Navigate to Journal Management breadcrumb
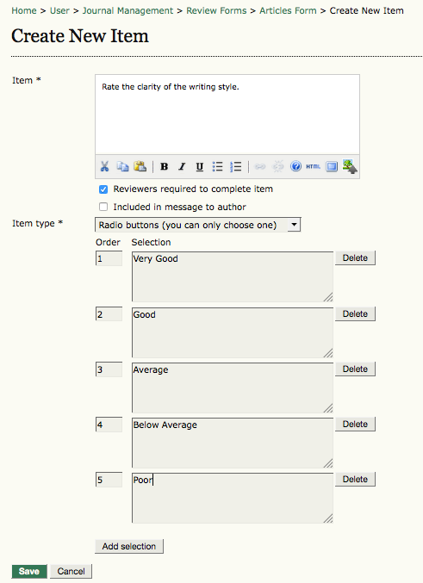423x583 pixels. [128, 11]
